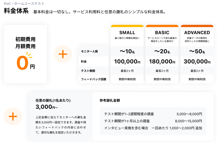Click the 100,000円 price in SMALL plan
217x142 pixels.
pyautogui.click(x=127, y=62)
